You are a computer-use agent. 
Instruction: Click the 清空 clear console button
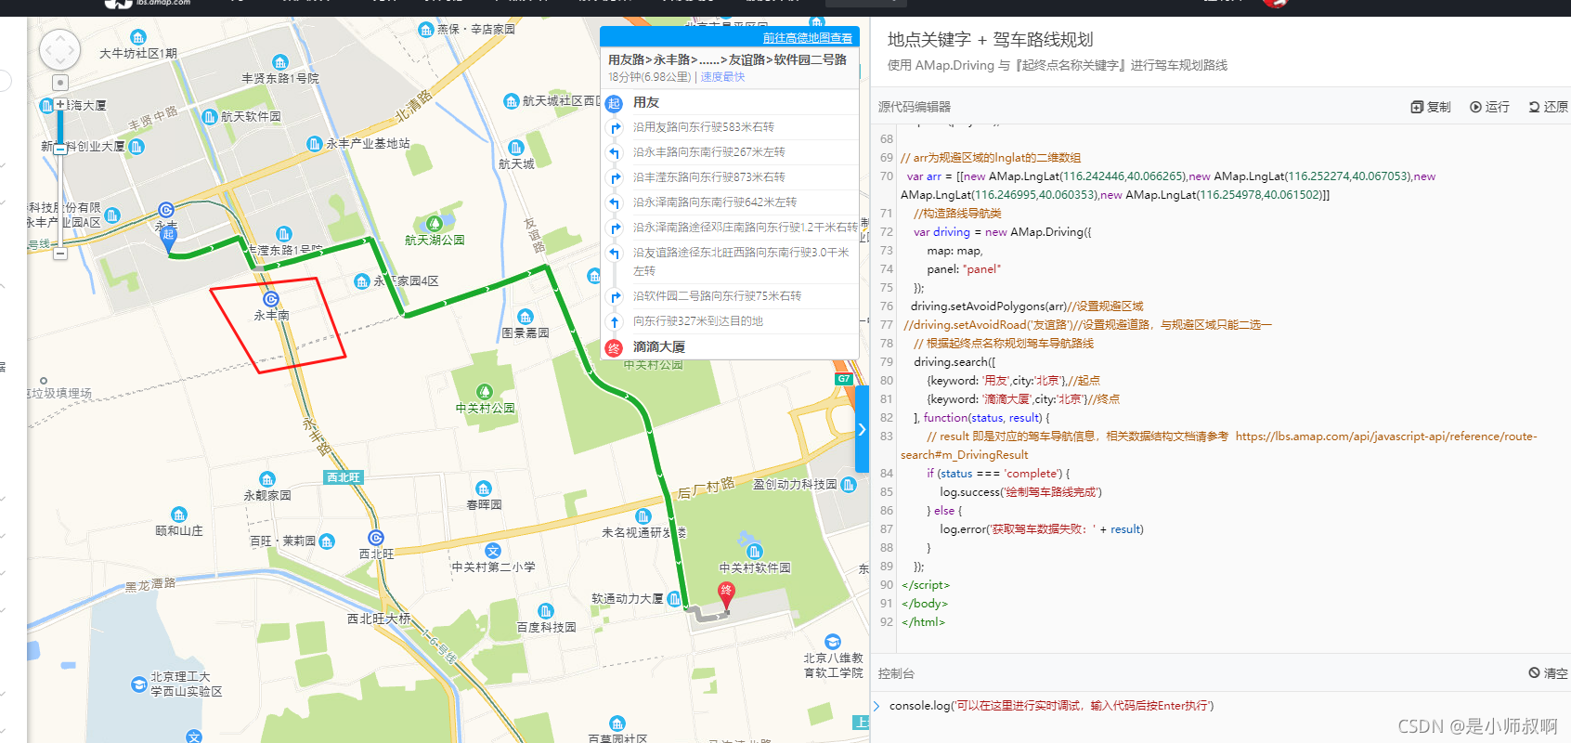pos(1549,673)
